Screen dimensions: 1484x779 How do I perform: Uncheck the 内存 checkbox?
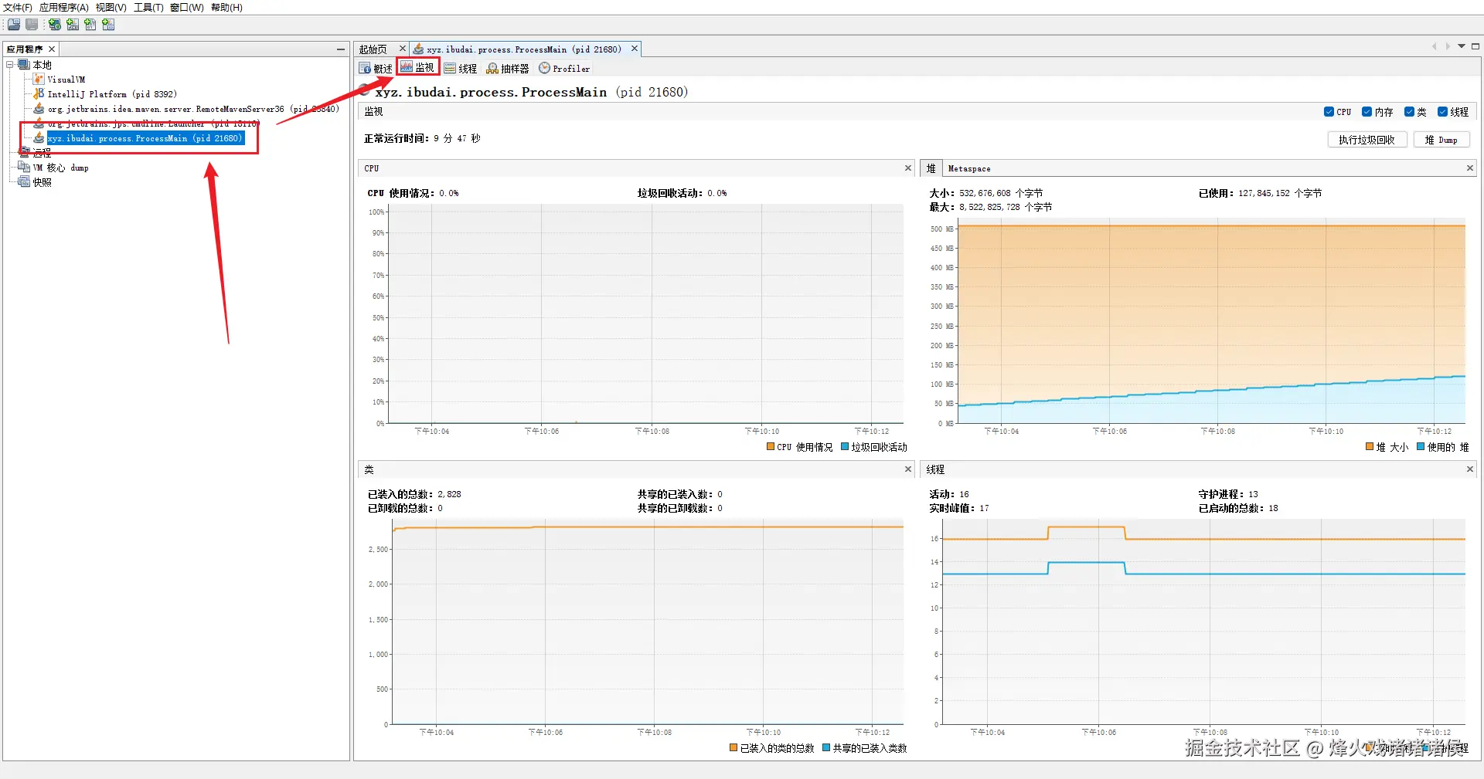click(x=1367, y=112)
